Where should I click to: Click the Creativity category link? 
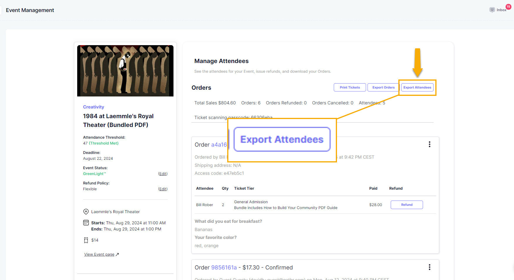tap(93, 107)
